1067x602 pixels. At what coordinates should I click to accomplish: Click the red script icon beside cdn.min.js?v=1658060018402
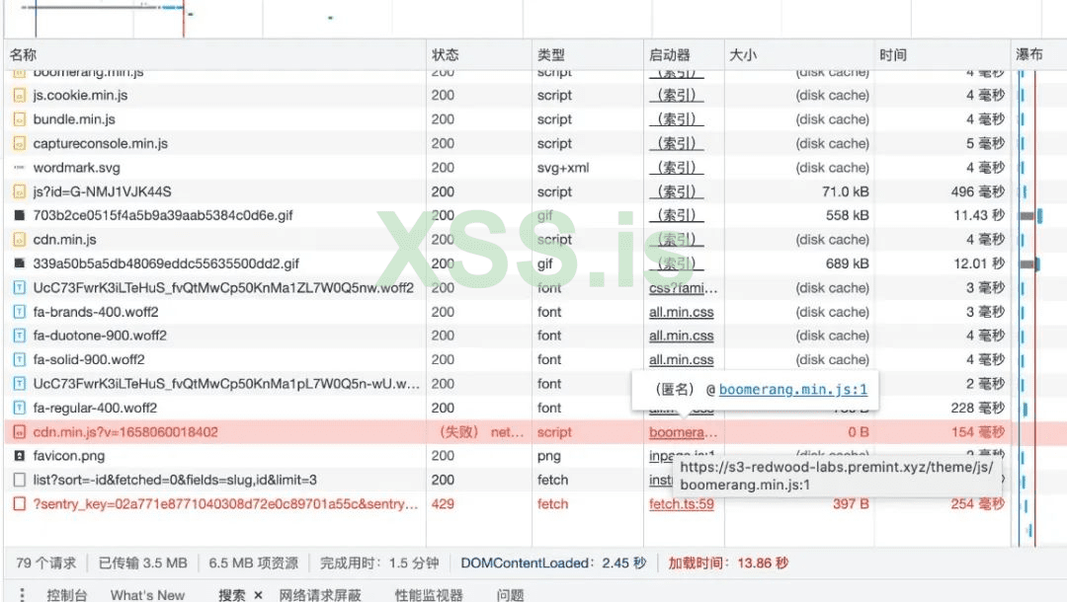click(19, 432)
